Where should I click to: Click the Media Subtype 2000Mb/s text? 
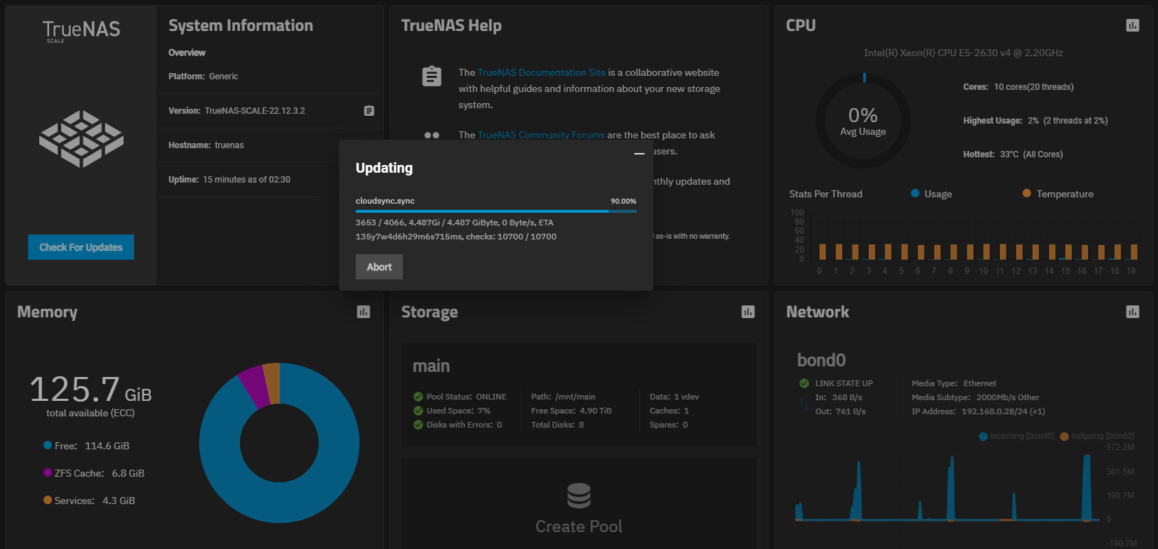[976, 397]
